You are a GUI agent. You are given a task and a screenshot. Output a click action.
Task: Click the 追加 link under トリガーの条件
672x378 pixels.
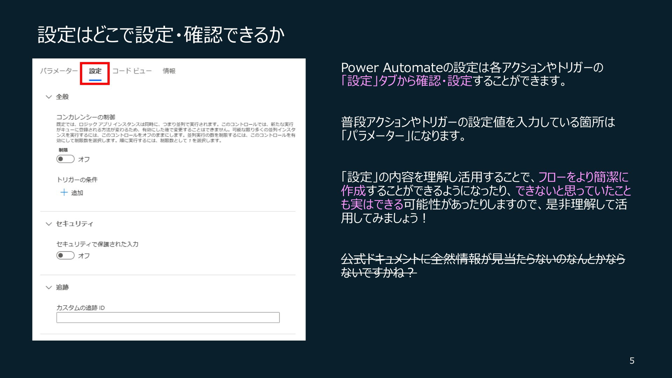tap(77, 193)
